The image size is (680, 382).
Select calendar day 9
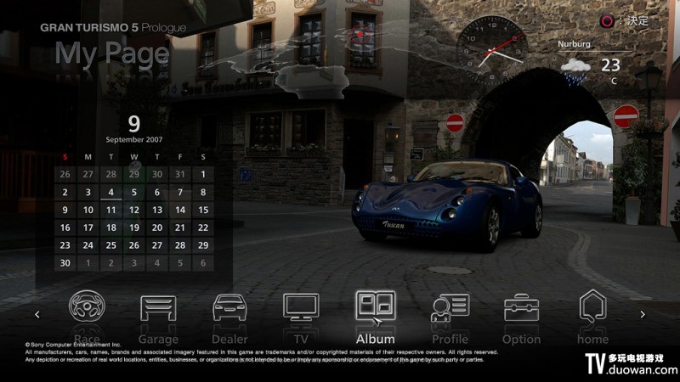coord(65,210)
